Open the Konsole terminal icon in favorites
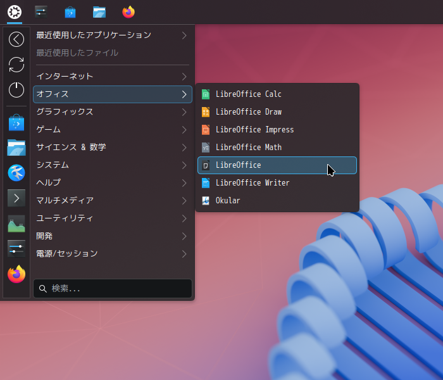443x380 pixels. [16, 198]
